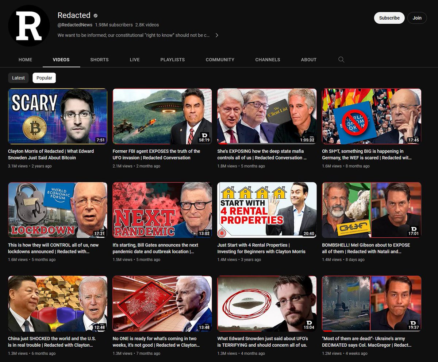
Task: Click the @RedactedNews channel handle
Action: [x=74, y=25]
